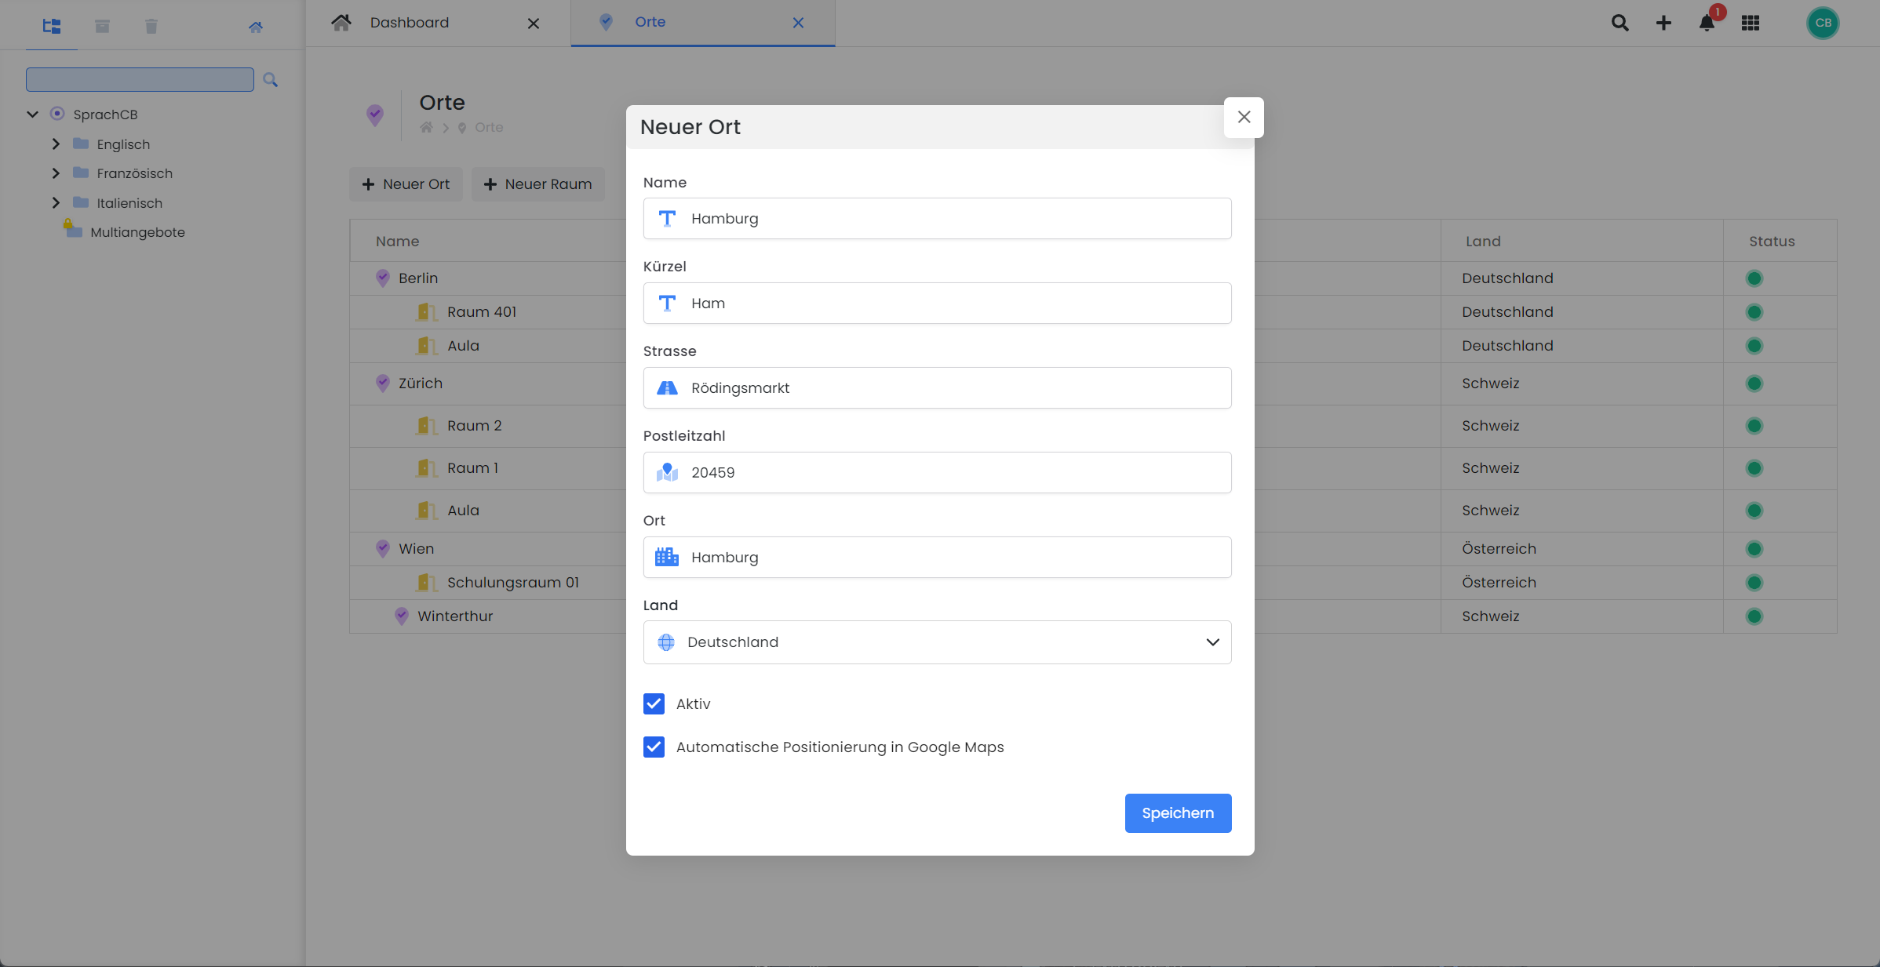The height and width of the screenshot is (967, 1880).
Task: Open global search via the magnifier icon
Action: click(1619, 23)
